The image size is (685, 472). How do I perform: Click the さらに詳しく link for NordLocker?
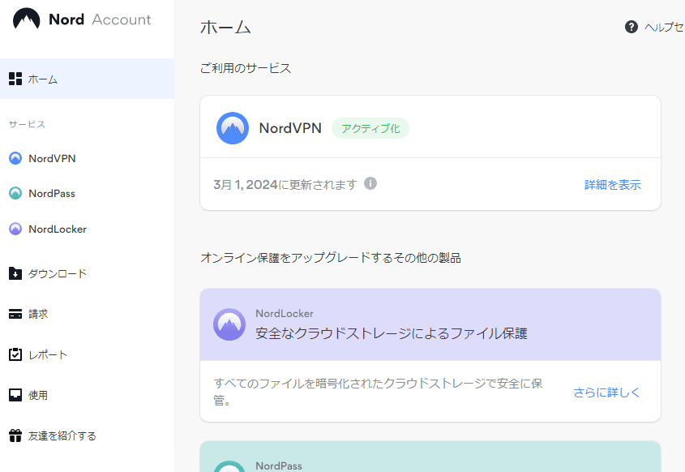pyautogui.click(x=606, y=392)
